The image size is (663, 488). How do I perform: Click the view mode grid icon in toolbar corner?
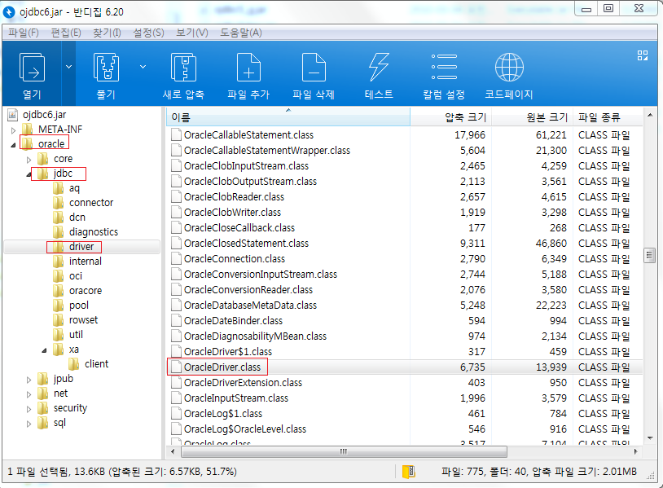[643, 55]
